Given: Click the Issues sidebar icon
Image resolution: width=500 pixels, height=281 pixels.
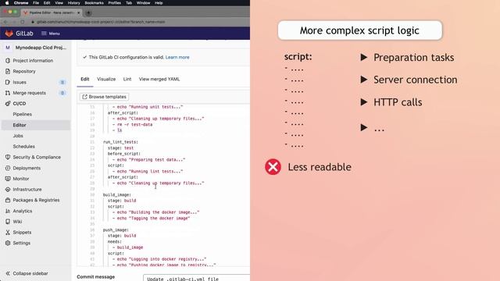Looking at the screenshot, I should click(x=8, y=82).
